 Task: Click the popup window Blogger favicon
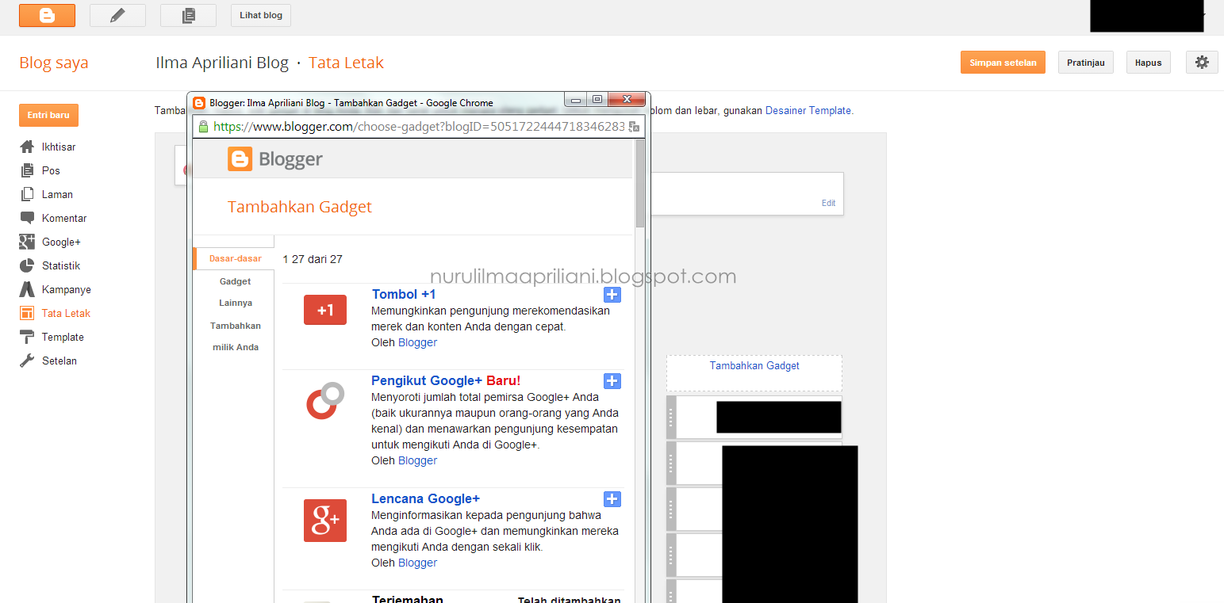[199, 103]
